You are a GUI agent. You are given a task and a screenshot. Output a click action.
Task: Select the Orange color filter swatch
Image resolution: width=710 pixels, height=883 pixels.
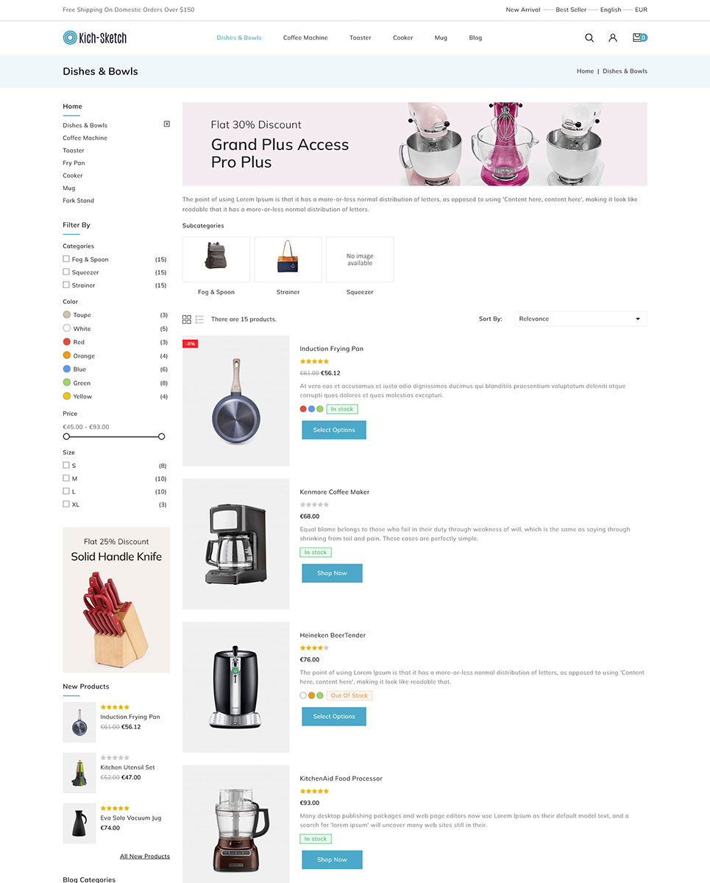tap(67, 355)
